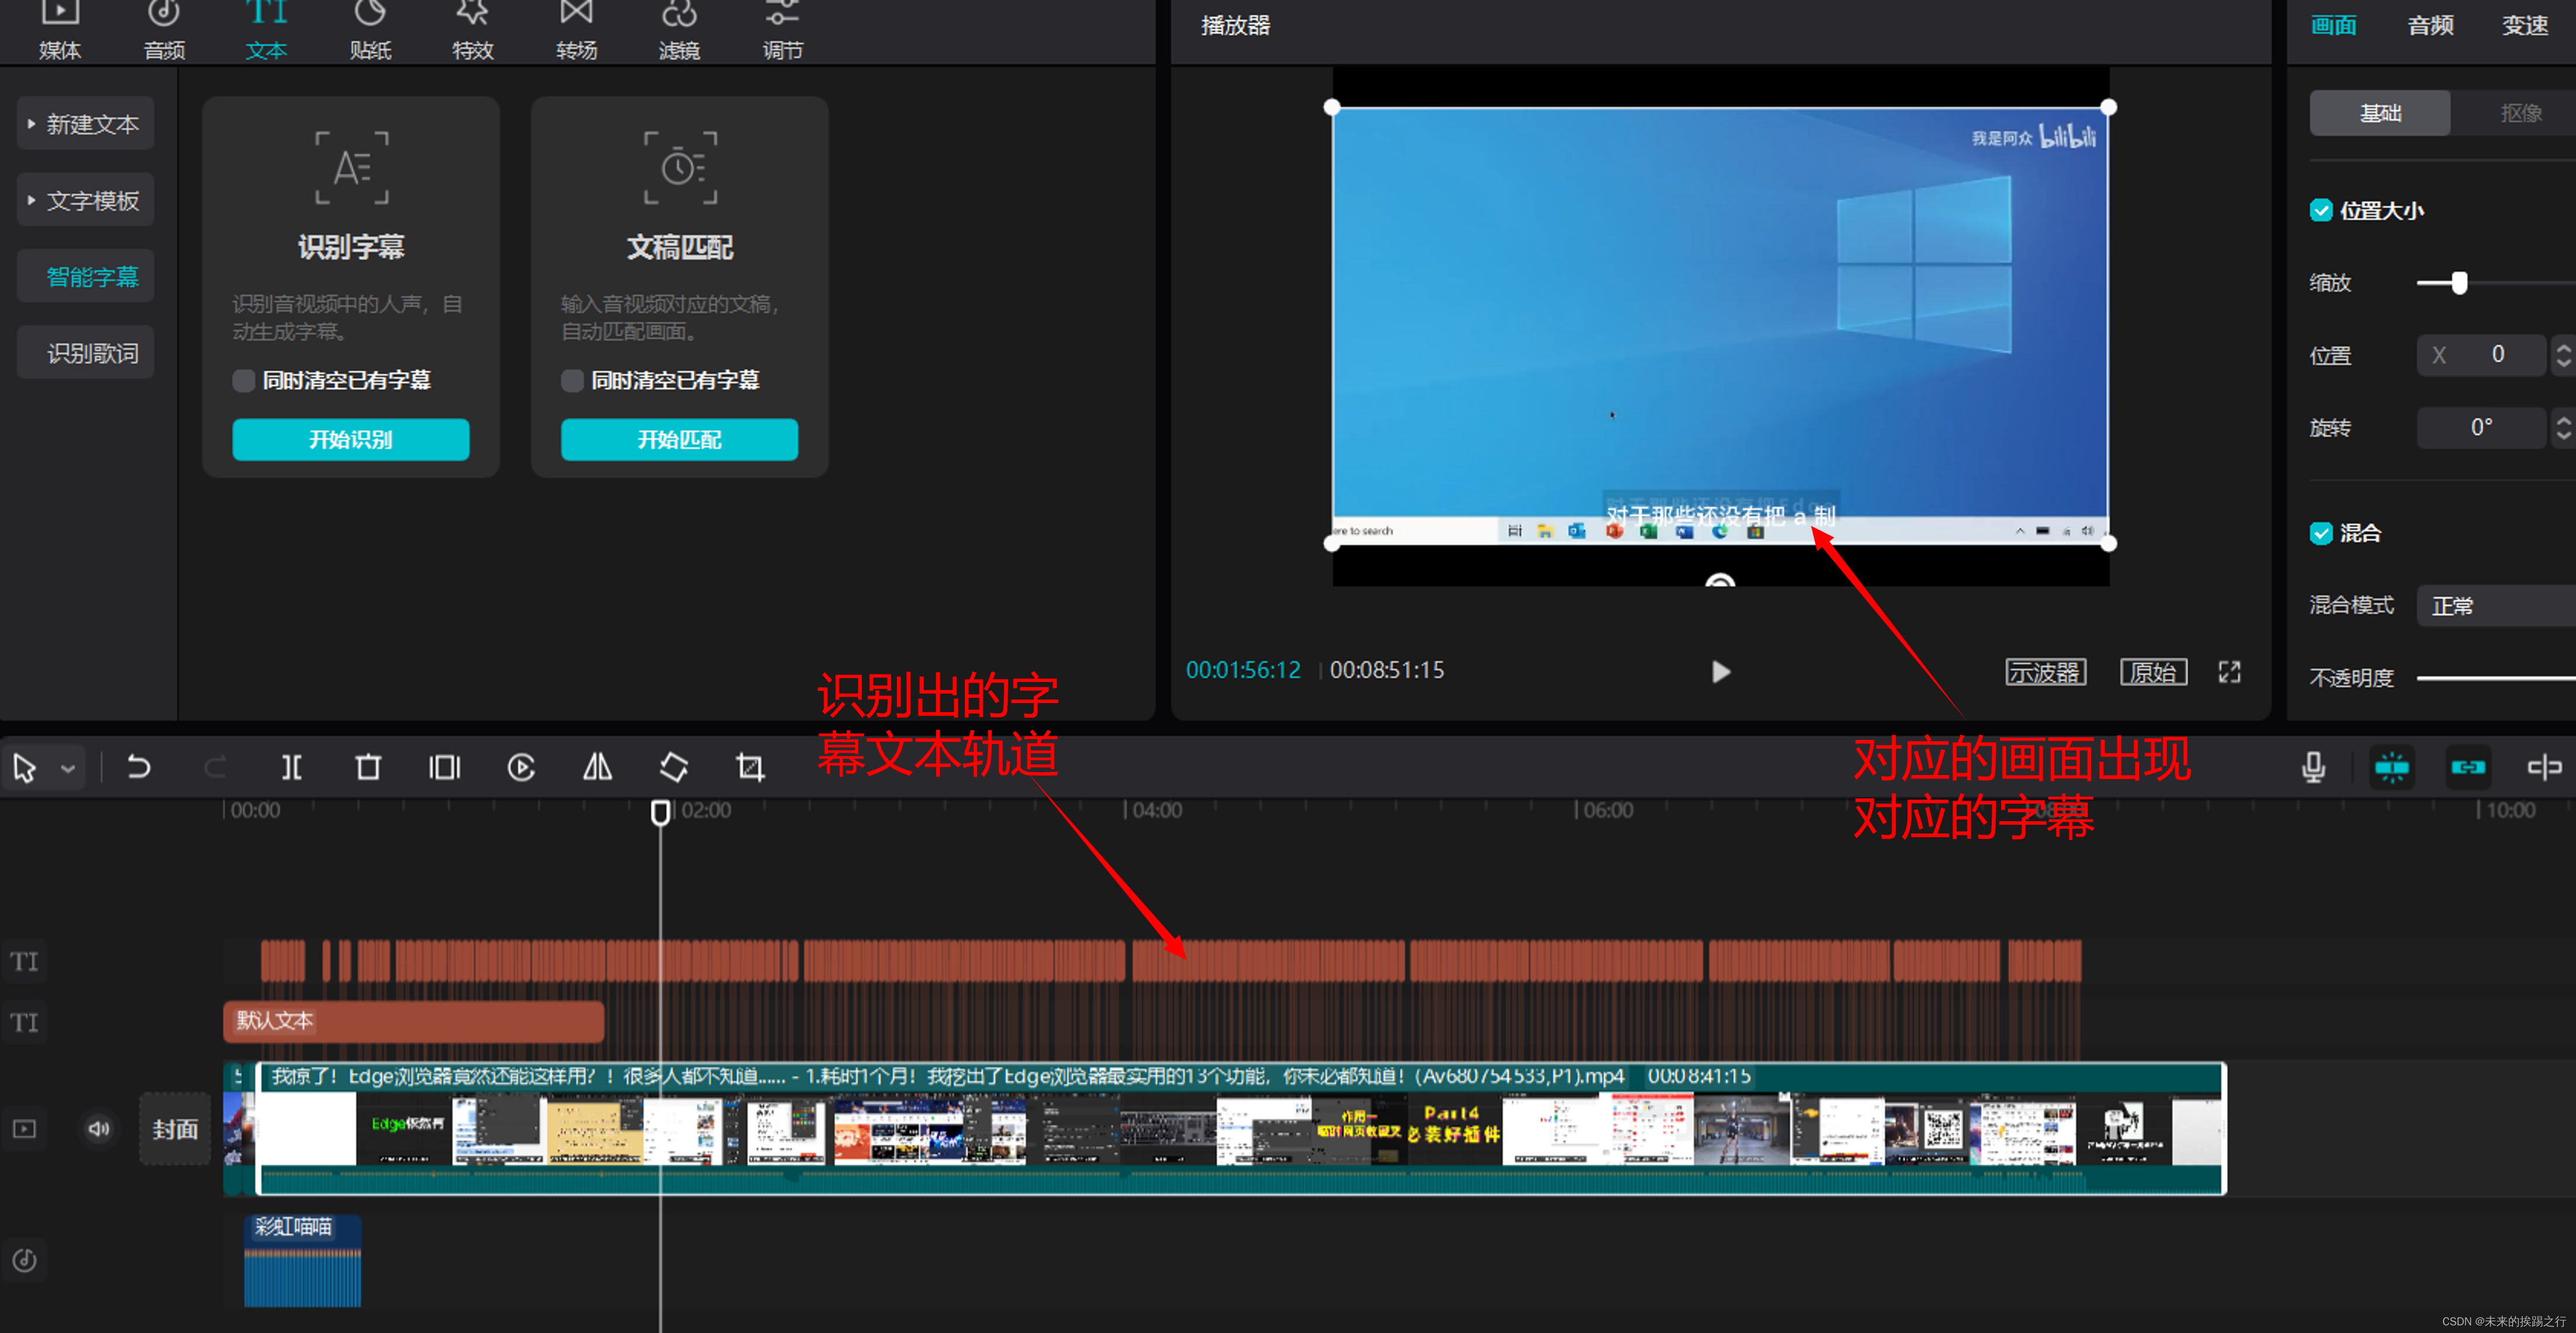Screen dimensions: 2576x1333
Task: Open fullscreen preview in player
Action: click(2229, 673)
